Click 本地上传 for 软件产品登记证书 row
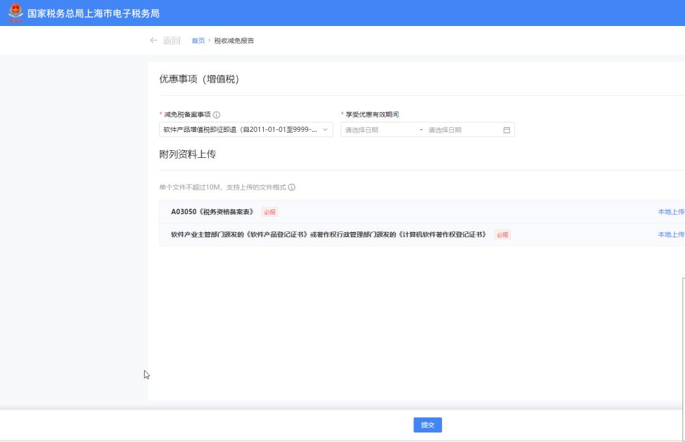 coord(670,235)
